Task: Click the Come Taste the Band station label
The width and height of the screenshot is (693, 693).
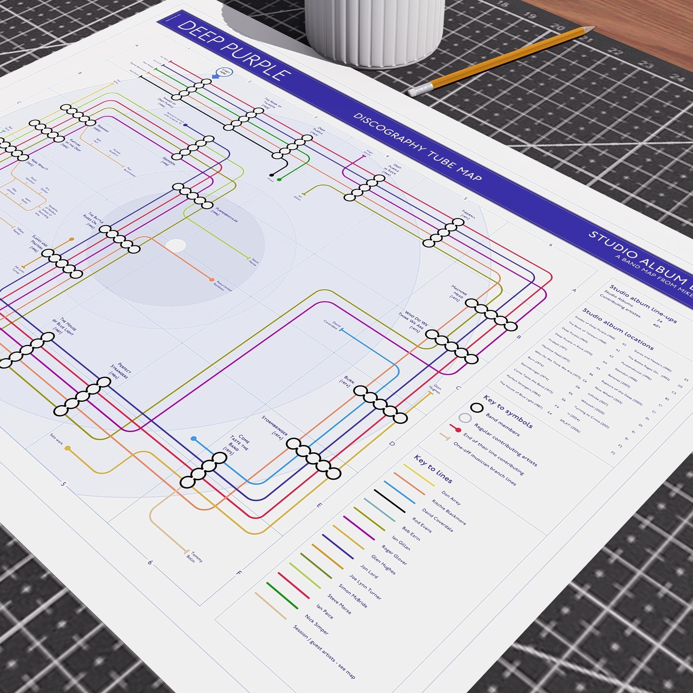Action: click(239, 445)
